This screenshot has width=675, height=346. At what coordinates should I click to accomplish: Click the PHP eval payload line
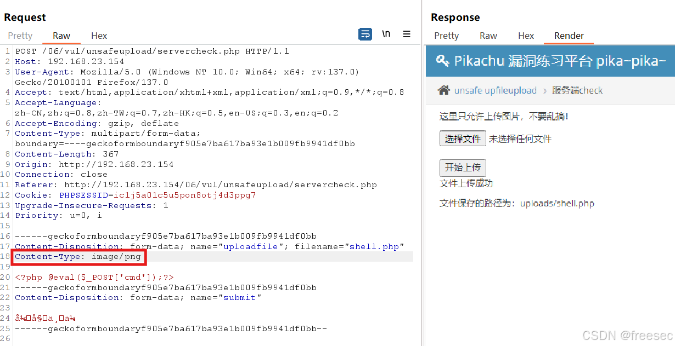click(94, 278)
